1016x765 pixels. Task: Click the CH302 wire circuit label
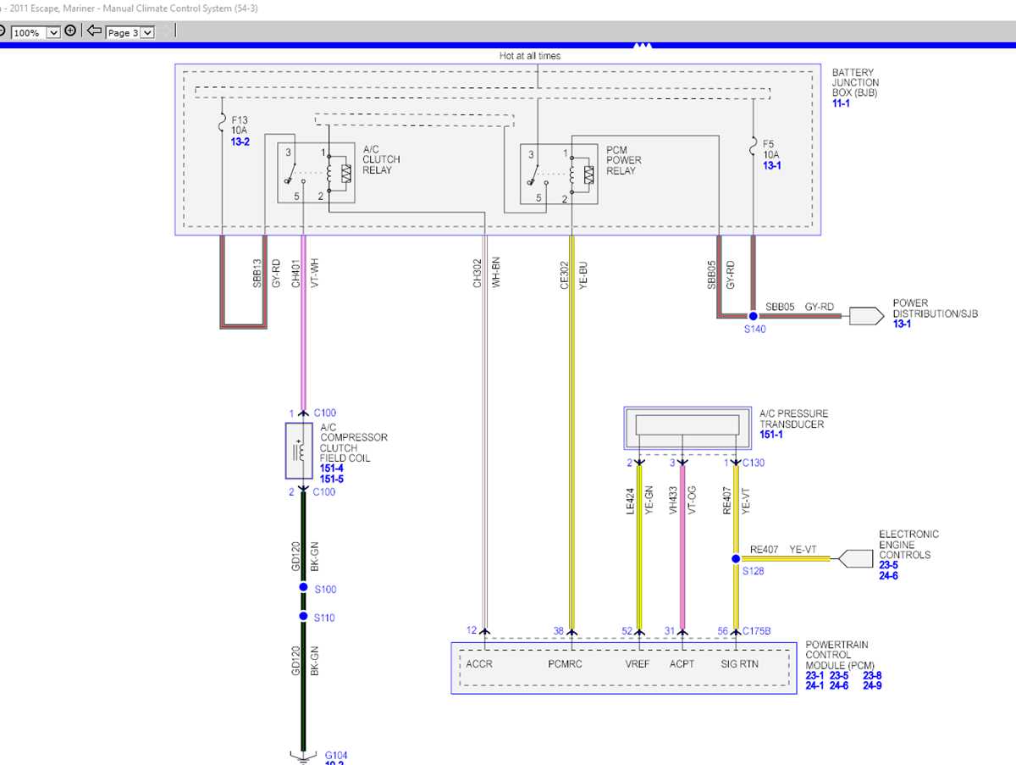tap(478, 274)
